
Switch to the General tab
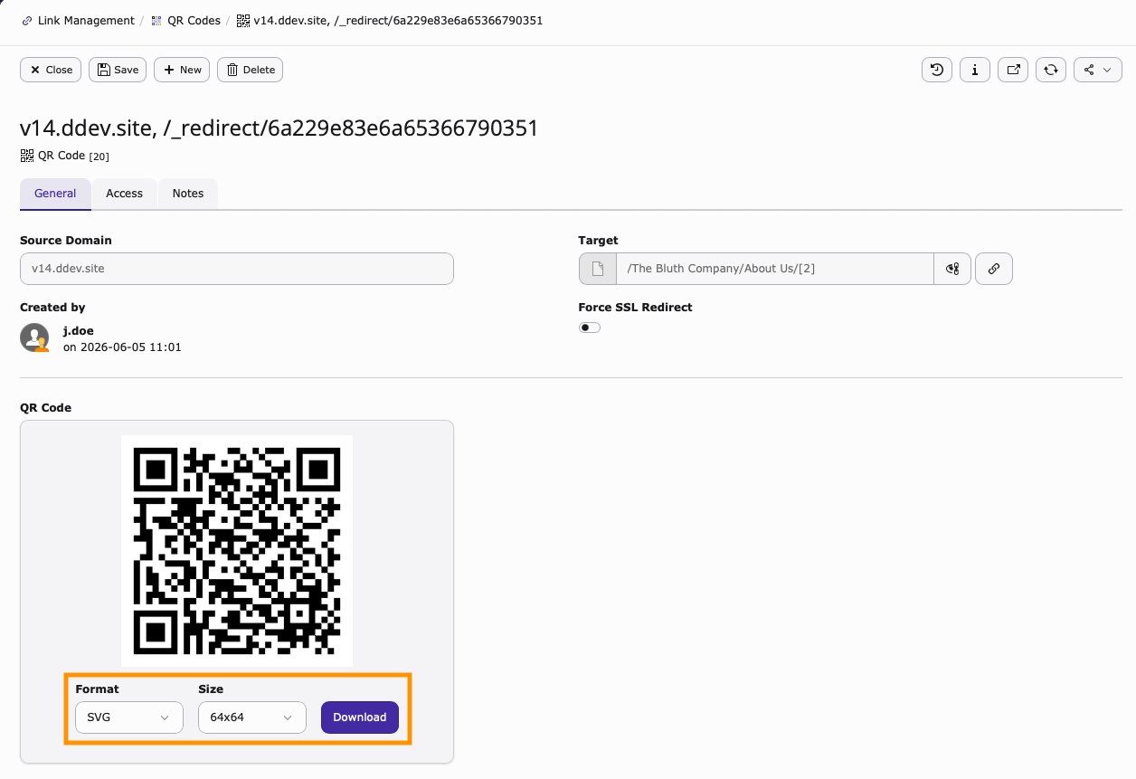[x=55, y=194]
